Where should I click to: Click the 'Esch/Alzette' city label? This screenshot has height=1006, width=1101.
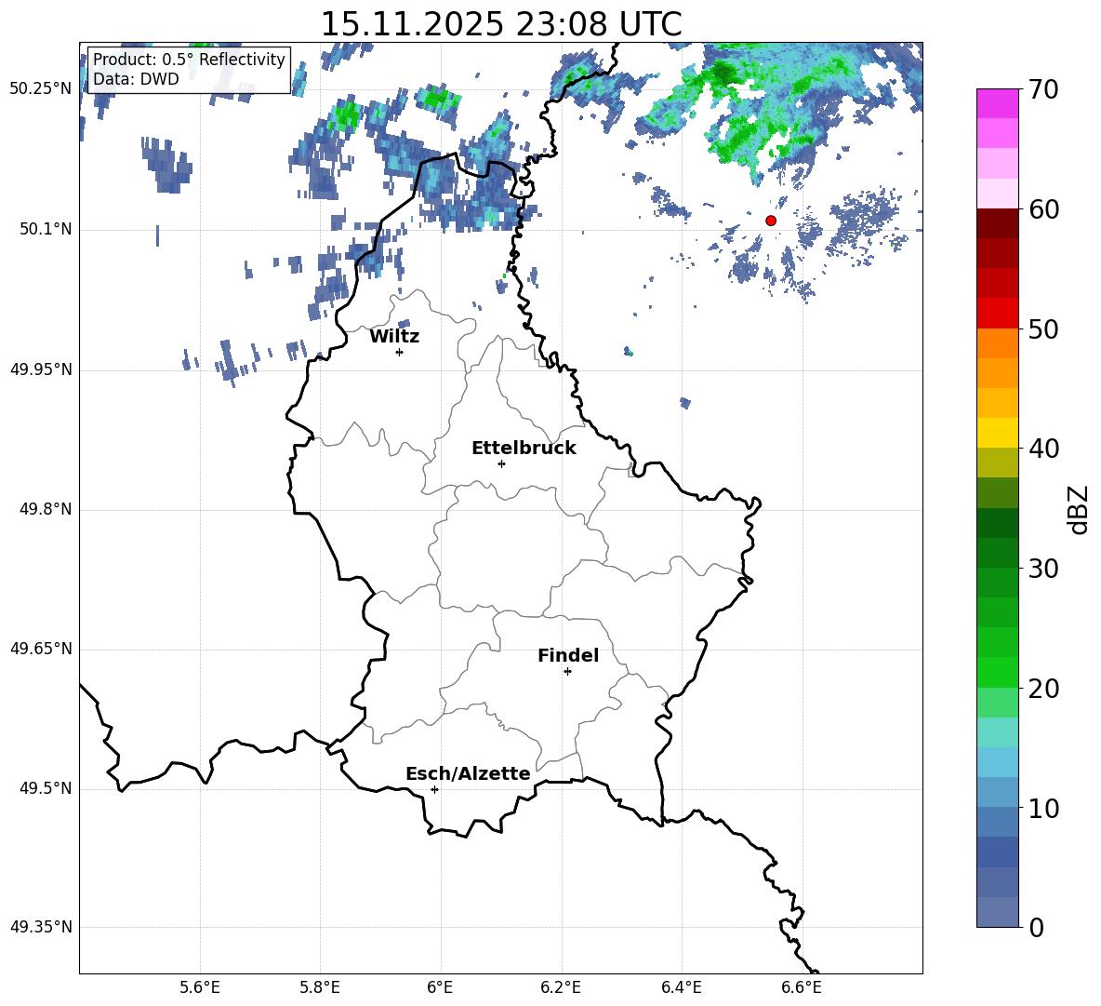[468, 773]
